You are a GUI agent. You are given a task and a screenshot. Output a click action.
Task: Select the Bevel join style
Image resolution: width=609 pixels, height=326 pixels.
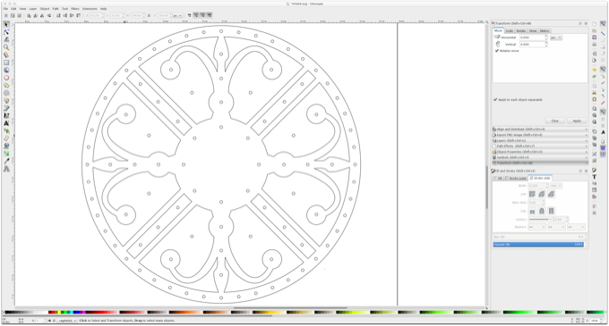point(551,194)
